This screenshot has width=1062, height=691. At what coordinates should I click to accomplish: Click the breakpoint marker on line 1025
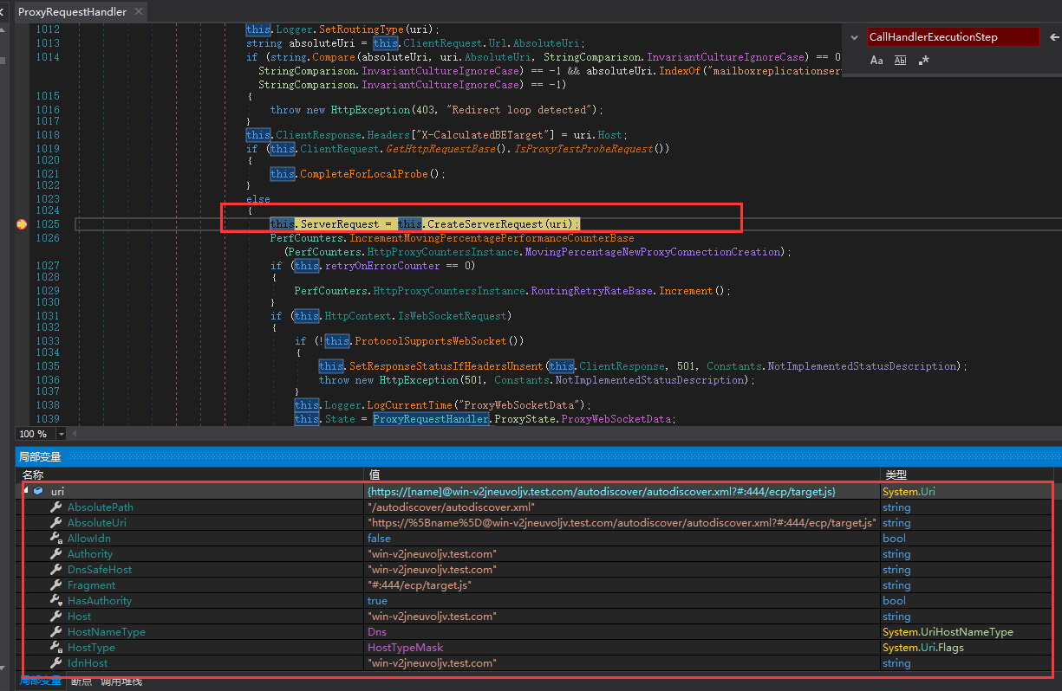(22, 224)
